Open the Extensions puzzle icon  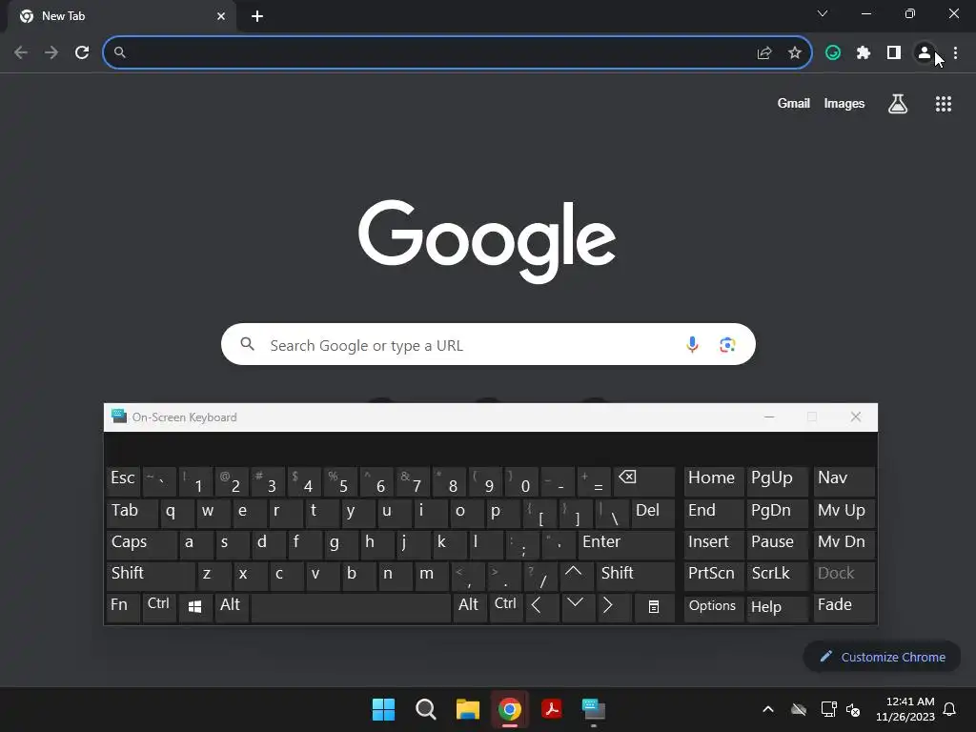pos(864,53)
